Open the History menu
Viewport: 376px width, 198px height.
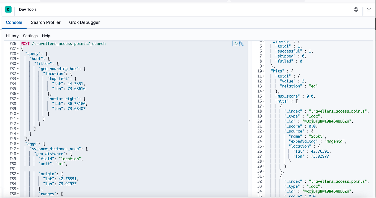click(12, 36)
